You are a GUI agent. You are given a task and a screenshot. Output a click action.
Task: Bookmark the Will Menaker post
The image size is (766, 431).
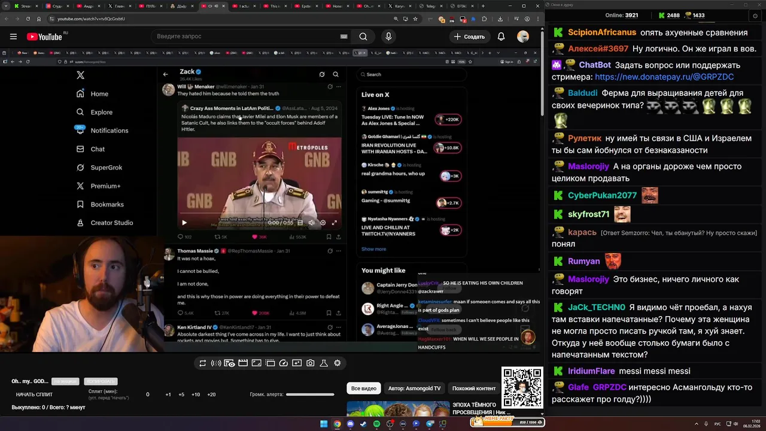coord(329,237)
